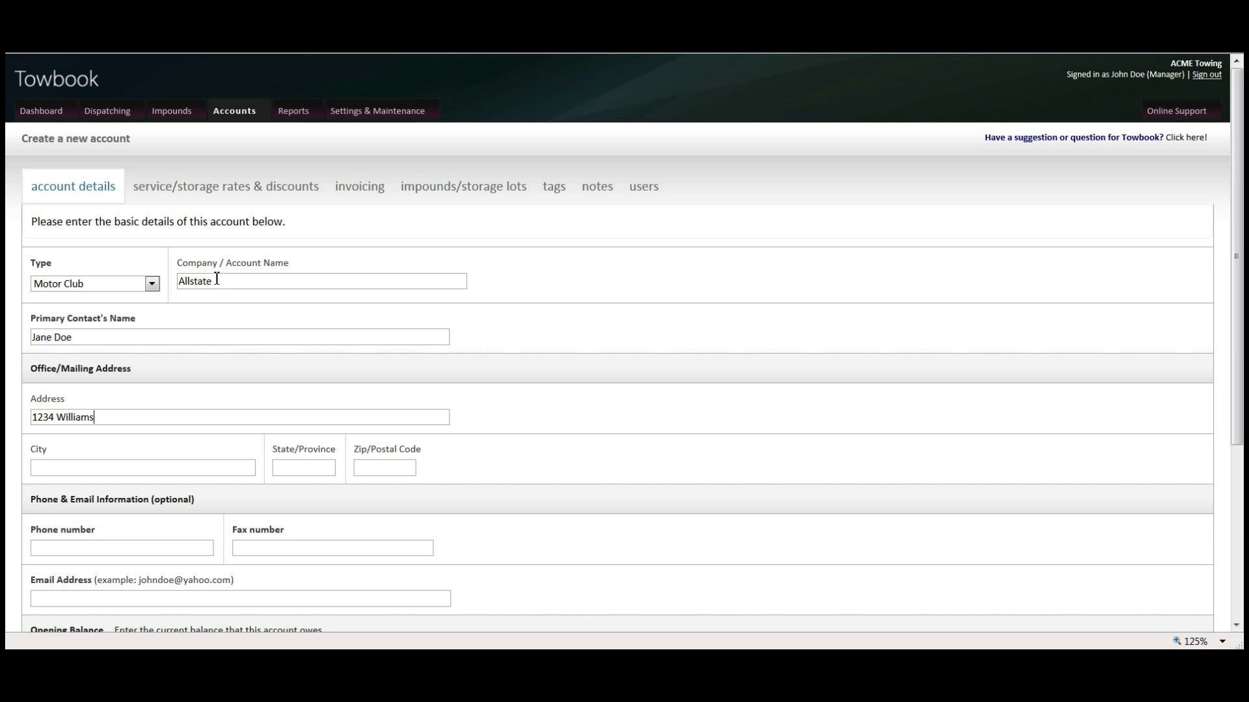This screenshot has width=1249, height=702.
Task: Open Online Support
Action: 1176,111
